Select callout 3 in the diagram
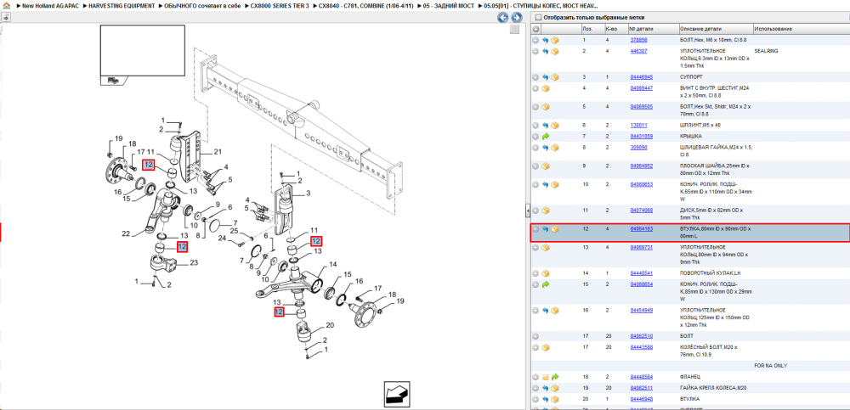The width and height of the screenshot is (850, 410). [308, 194]
